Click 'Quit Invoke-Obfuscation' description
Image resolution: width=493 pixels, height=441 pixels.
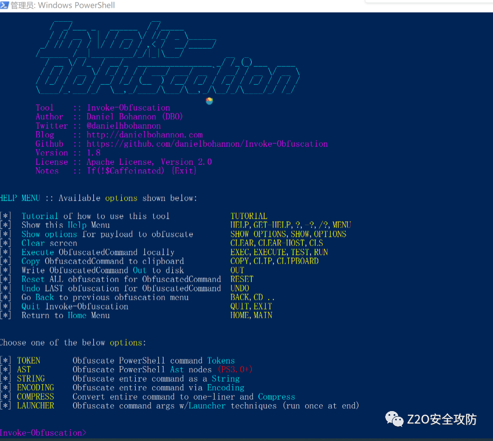(x=75, y=307)
